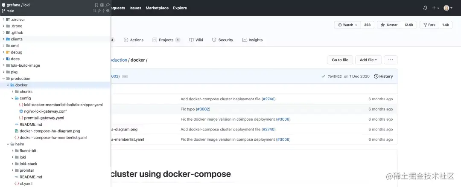Expand the loki-stack folder

pyautogui.click(x=12, y=164)
